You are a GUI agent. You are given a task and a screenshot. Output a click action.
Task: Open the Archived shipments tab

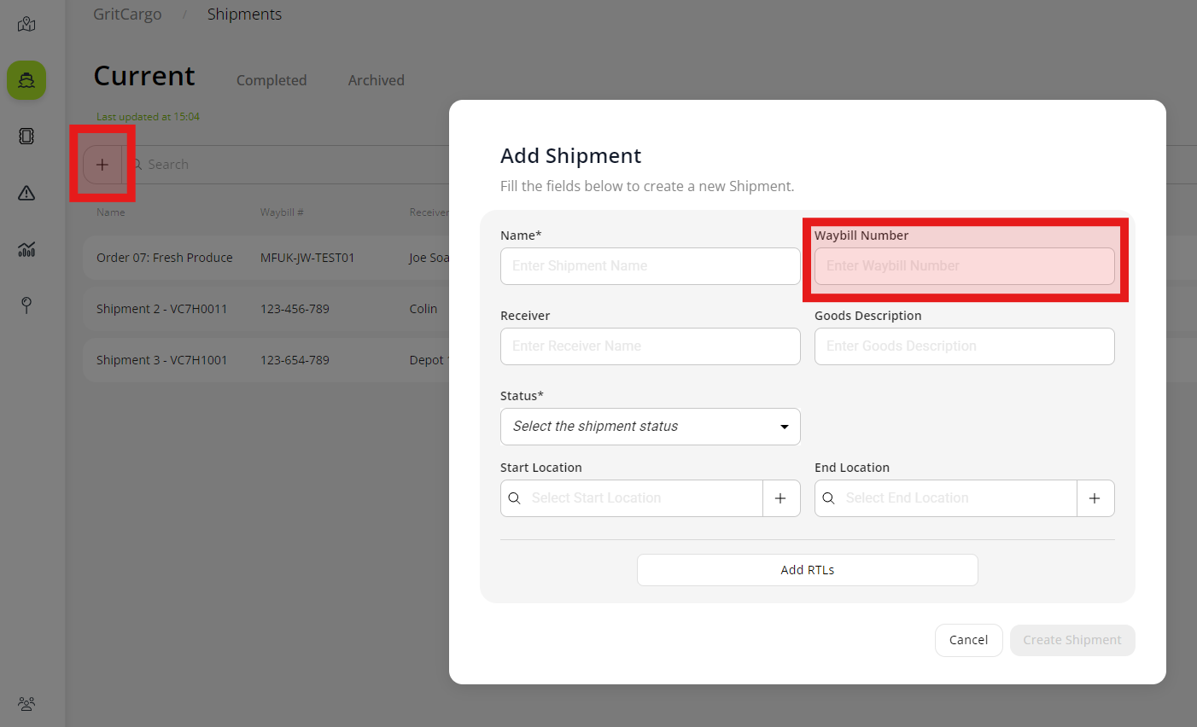click(x=376, y=79)
